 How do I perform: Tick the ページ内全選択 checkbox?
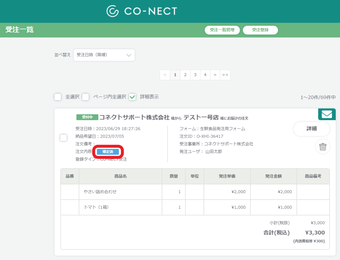tap(86, 97)
